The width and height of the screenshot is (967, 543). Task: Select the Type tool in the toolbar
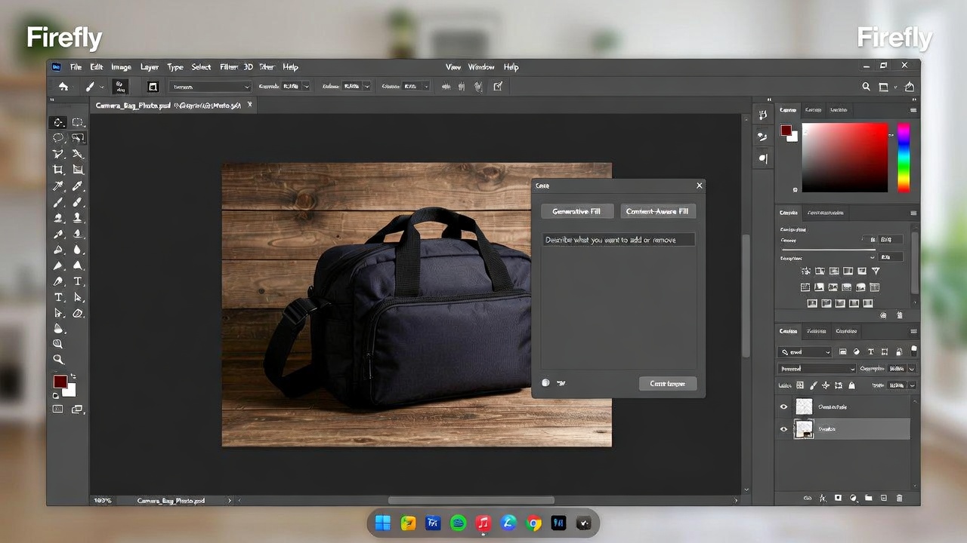click(x=59, y=297)
